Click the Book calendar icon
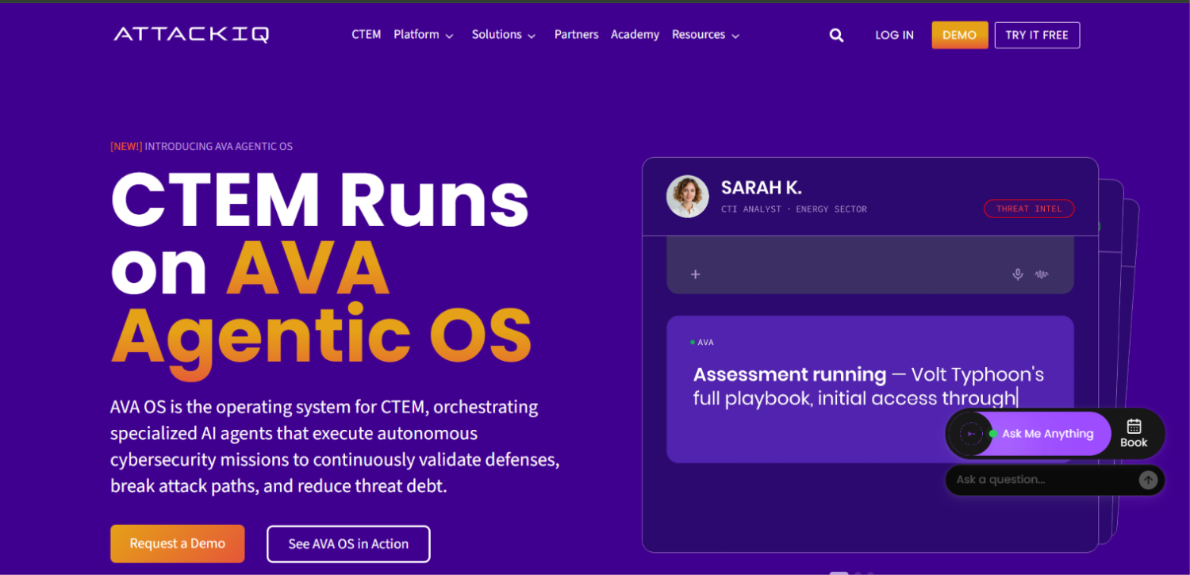 [1134, 426]
